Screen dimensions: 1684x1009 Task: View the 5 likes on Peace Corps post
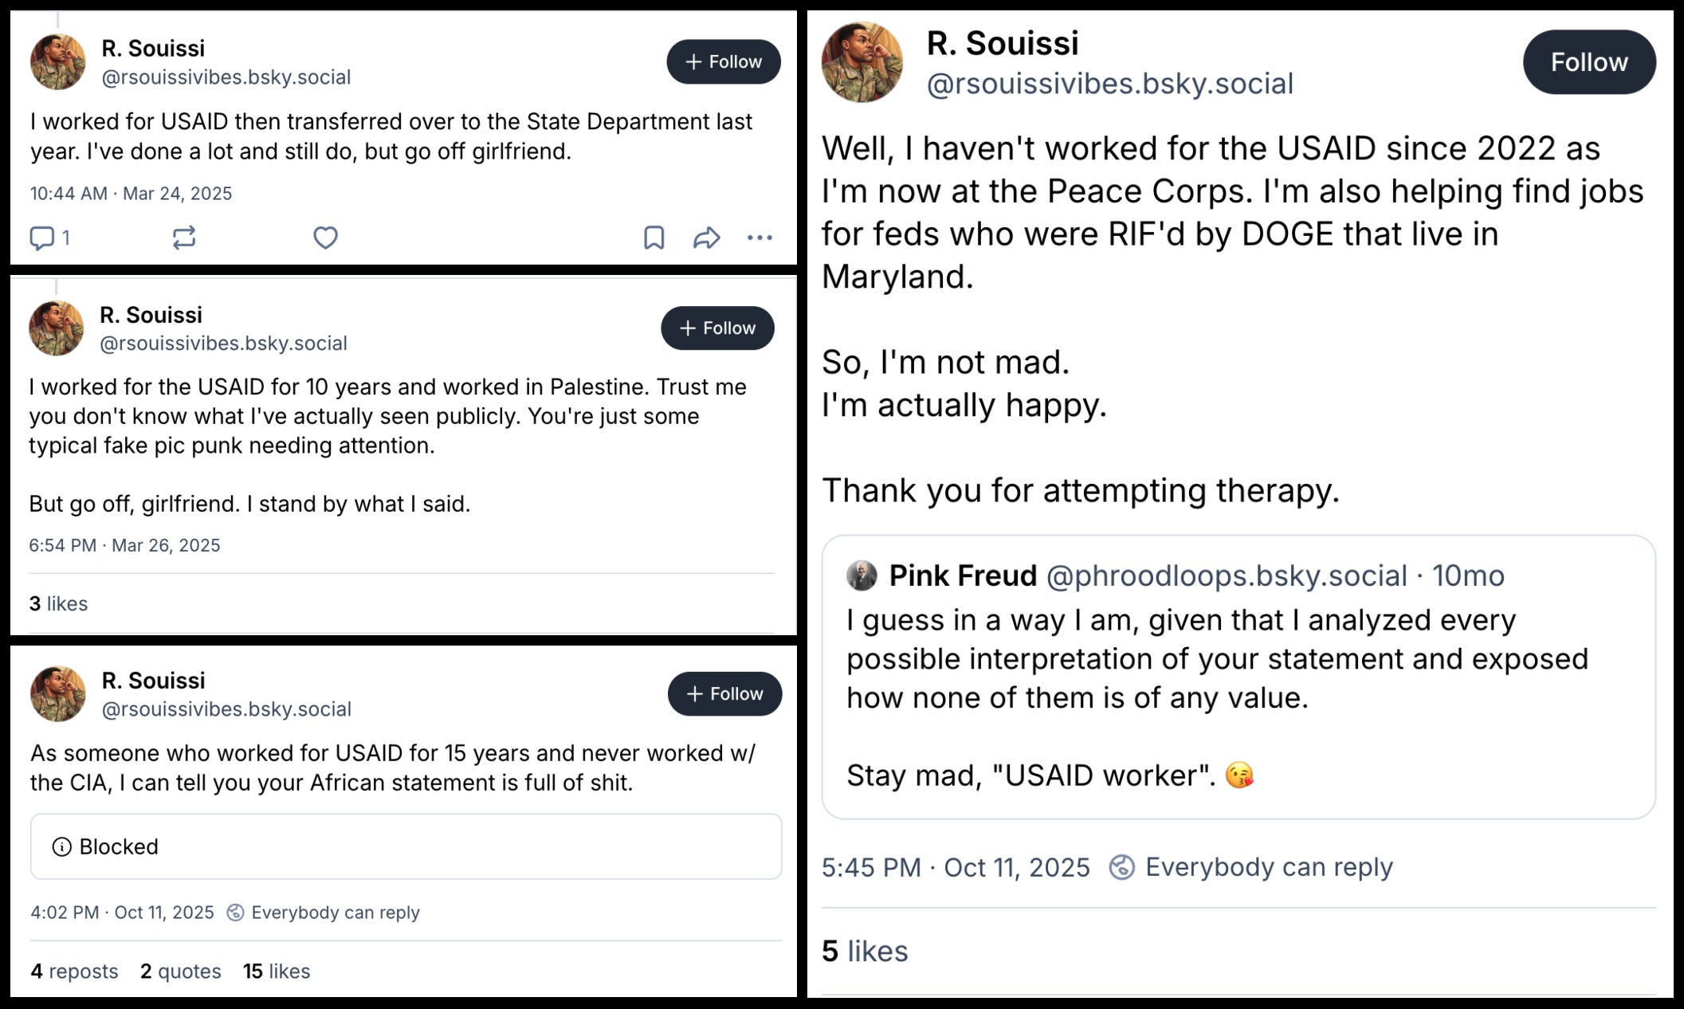pyautogui.click(x=865, y=951)
